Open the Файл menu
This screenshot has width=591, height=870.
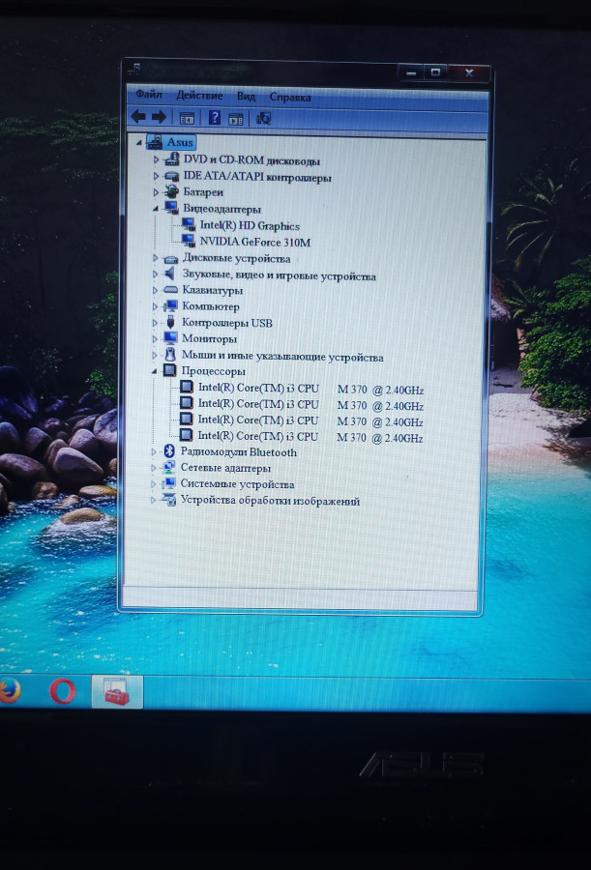point(149,95)
